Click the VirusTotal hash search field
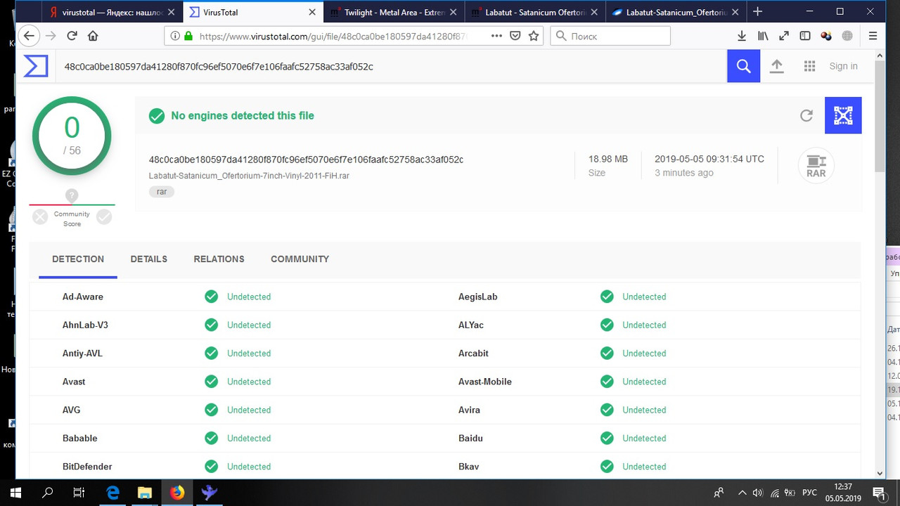The image size is (900, 506). click(391, 66)
